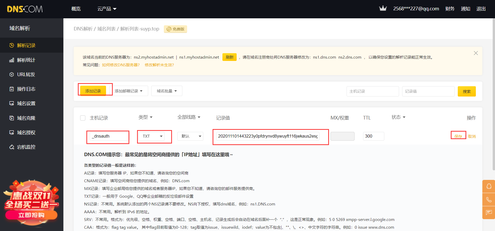The width and height of the screenshot is (495, 231).
Task: Open the TXT record type select
Action: (152, 136)
